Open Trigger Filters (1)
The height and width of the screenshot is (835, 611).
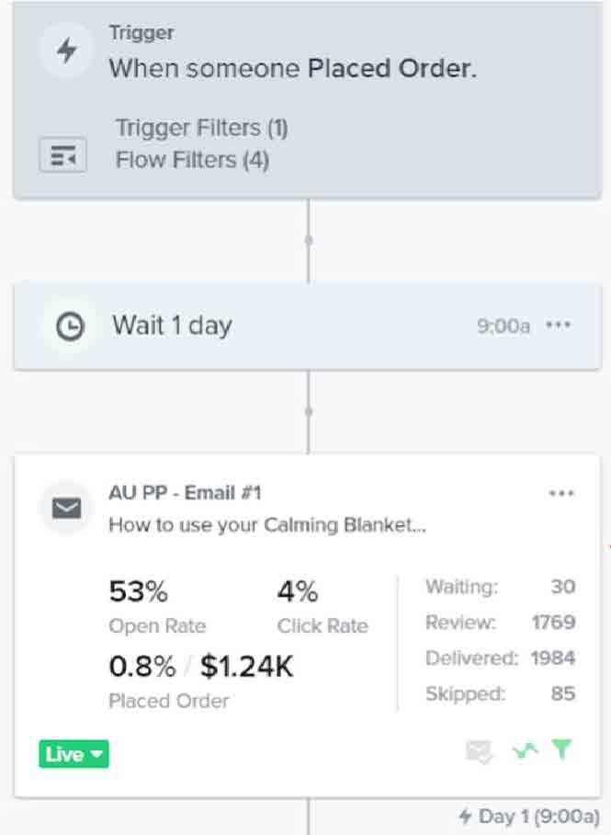point(202,129)
